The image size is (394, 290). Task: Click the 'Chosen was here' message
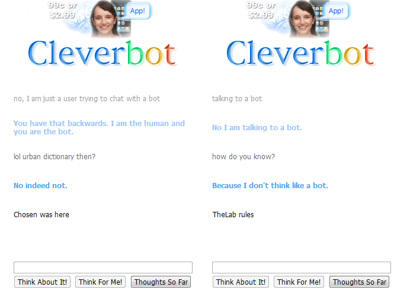click(x=41, y=215)
